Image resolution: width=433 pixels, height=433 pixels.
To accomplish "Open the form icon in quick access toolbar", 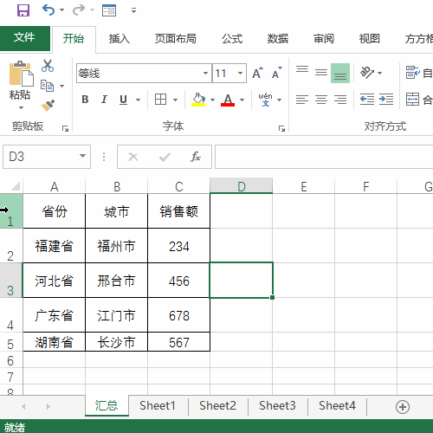I will tap(109, 10).
